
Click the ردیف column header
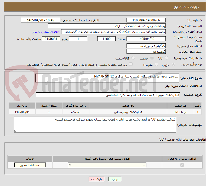(x=198, y=106)
